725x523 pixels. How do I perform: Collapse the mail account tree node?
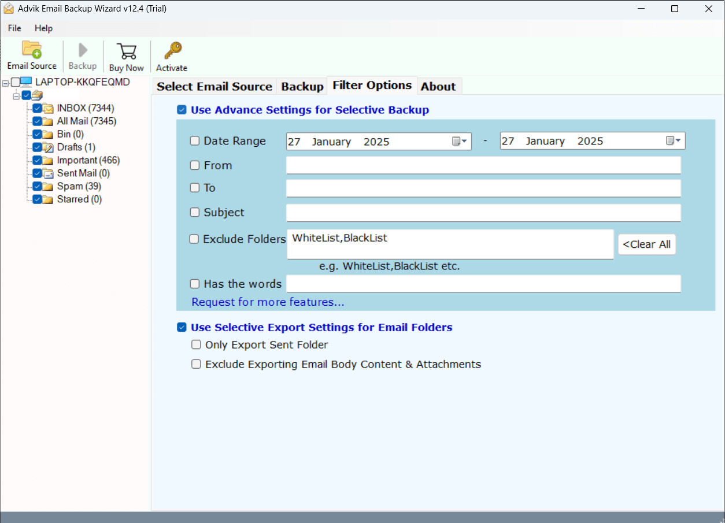pyautogui.click(x=16, y=95)
